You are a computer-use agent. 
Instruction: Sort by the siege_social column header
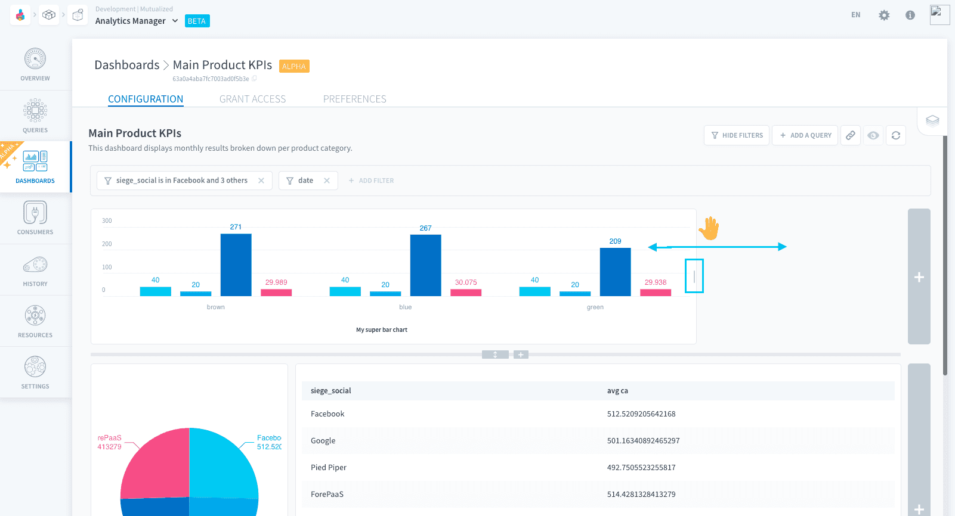pos(331,391)
